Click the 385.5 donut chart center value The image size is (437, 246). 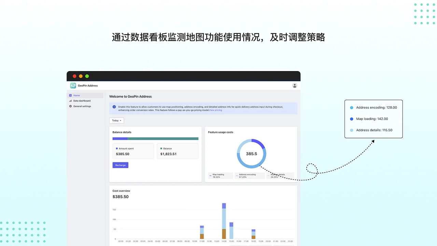pos(251,154)
